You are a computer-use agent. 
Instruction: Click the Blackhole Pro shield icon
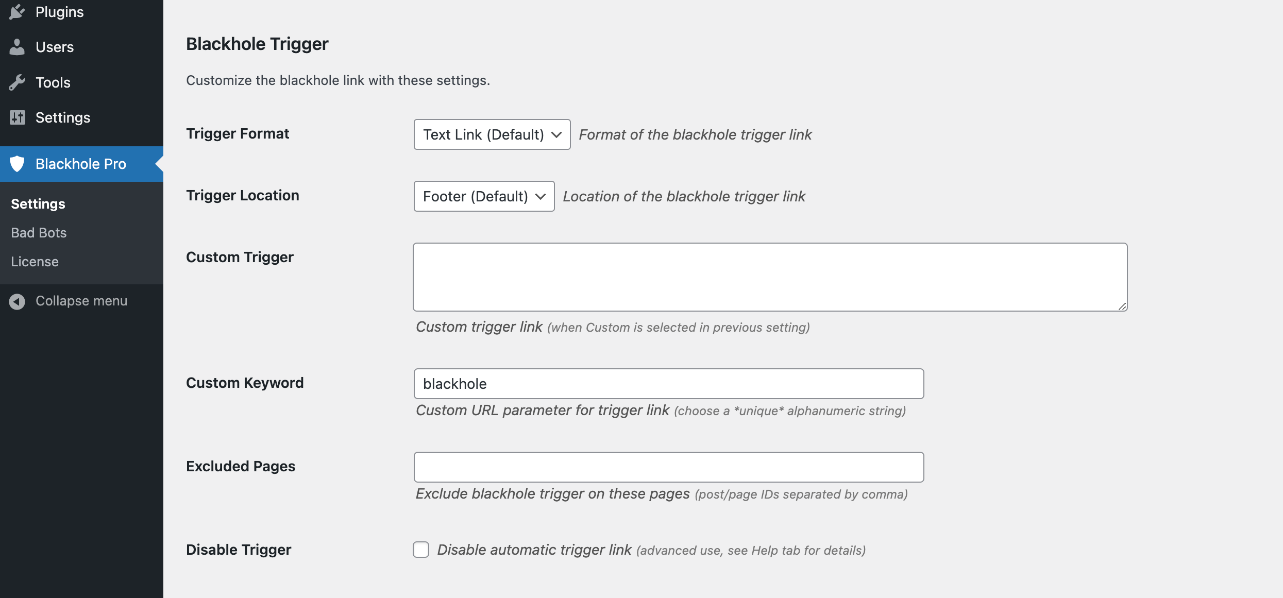tap(17, 164)
